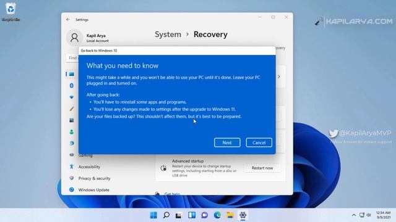This screenshot has height=222, width=396.
Task: Open Gaming in Settings sidebar
Action: click(85, 155)
